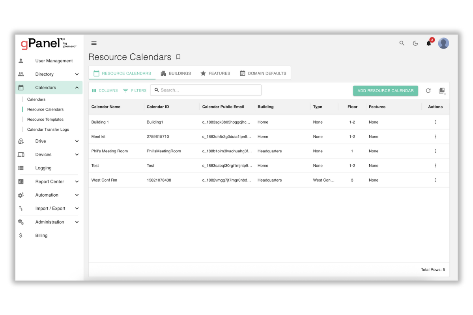Open notifications bell icon

(x=429, y=43)
